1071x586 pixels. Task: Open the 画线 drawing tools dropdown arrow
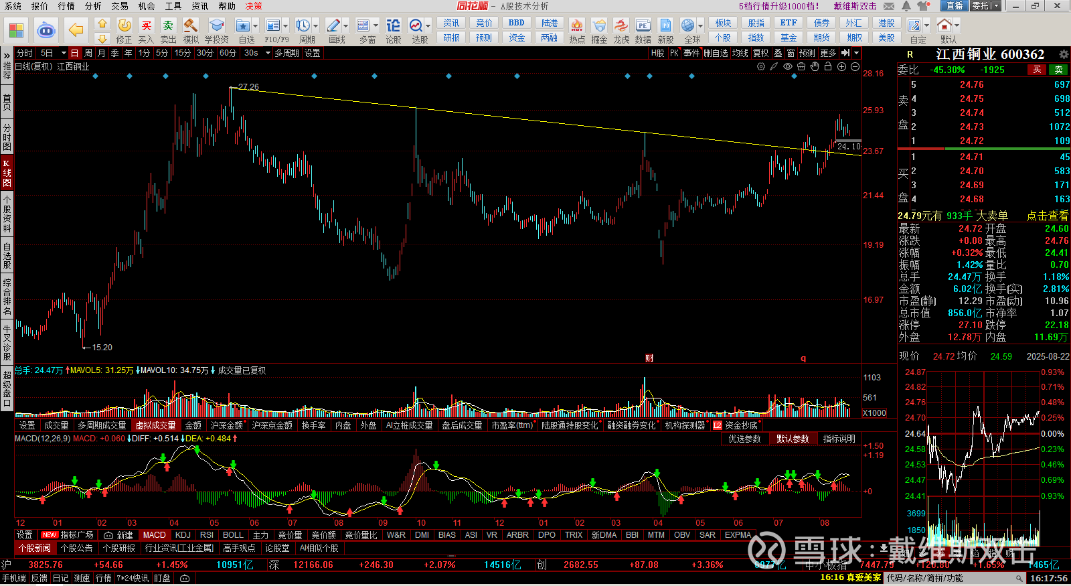[345, 26]
